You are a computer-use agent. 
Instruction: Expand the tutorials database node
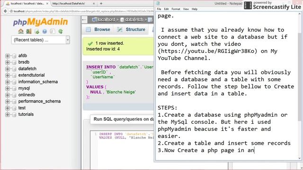8,114
